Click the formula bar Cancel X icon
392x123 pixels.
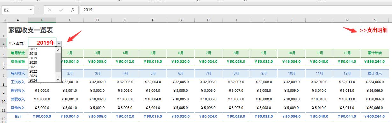pyautogui.click(x=50, y=10)
